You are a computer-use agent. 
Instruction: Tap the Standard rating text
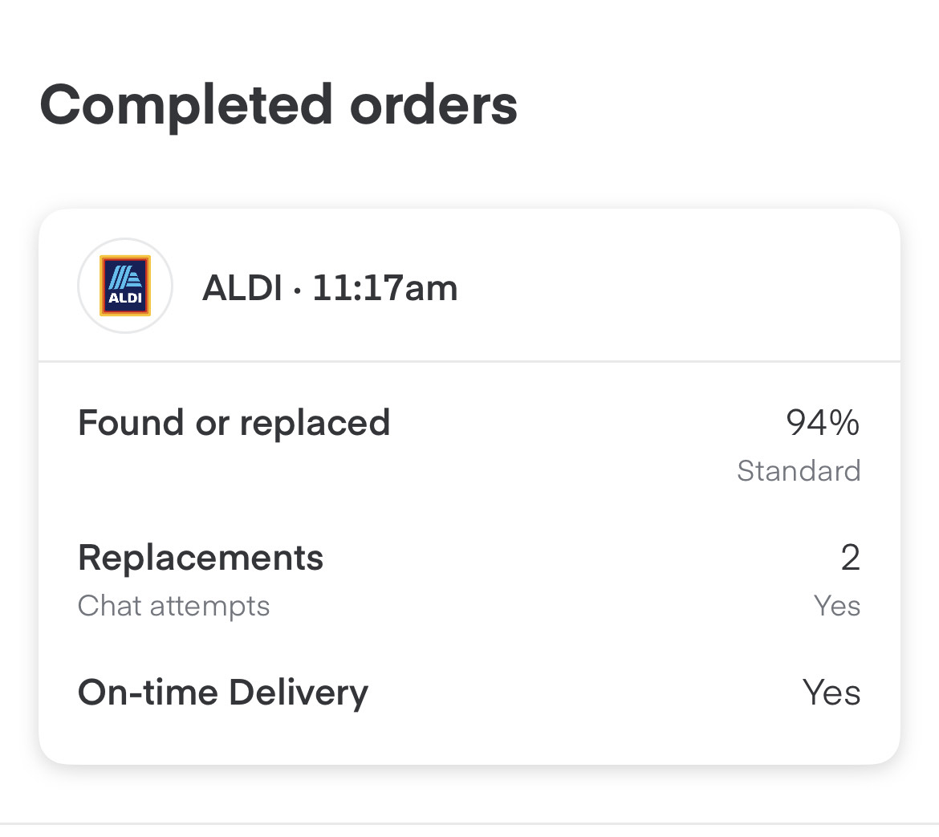click(x=799, y=470)
